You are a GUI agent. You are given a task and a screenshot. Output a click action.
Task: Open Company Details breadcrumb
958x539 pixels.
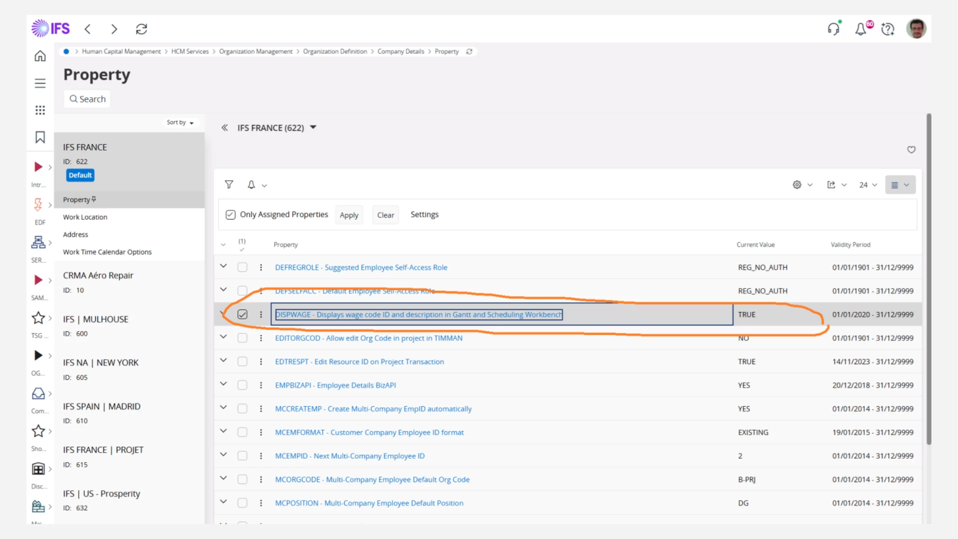(x=401, y=51)
